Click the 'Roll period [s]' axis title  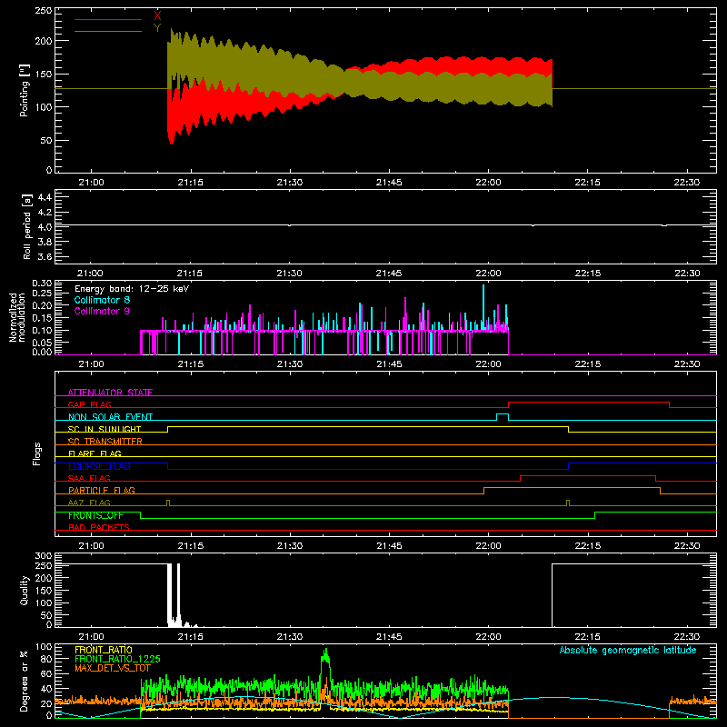tap(26, 226)
